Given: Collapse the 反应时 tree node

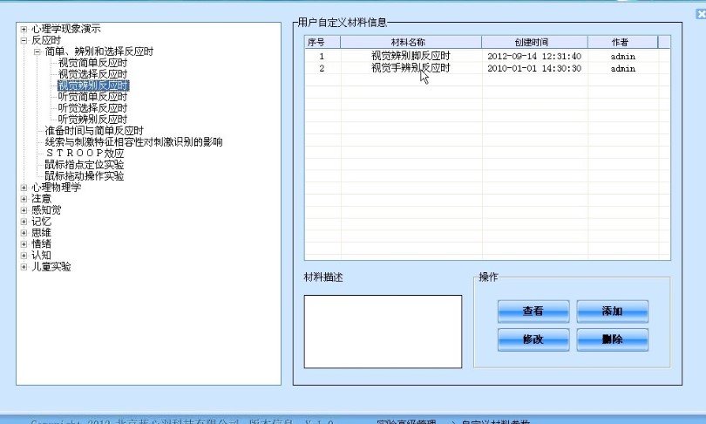Looking at the screenshot, I should click(24, 40).
